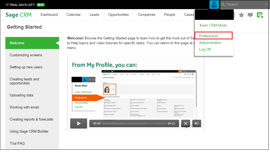This screenshot has height=154, width=270.
Task: Type in the Search field
Action: 244,5
